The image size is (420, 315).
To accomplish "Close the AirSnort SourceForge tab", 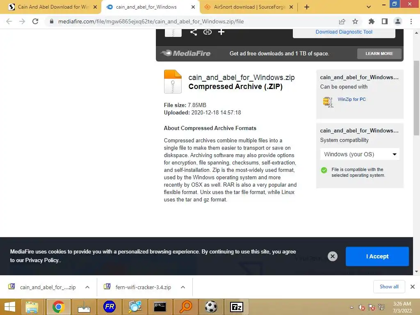I will 292,7.
